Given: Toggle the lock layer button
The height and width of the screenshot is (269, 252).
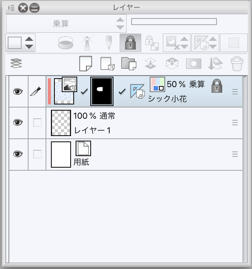Looking at the screenshot, I should pos(130,43).
